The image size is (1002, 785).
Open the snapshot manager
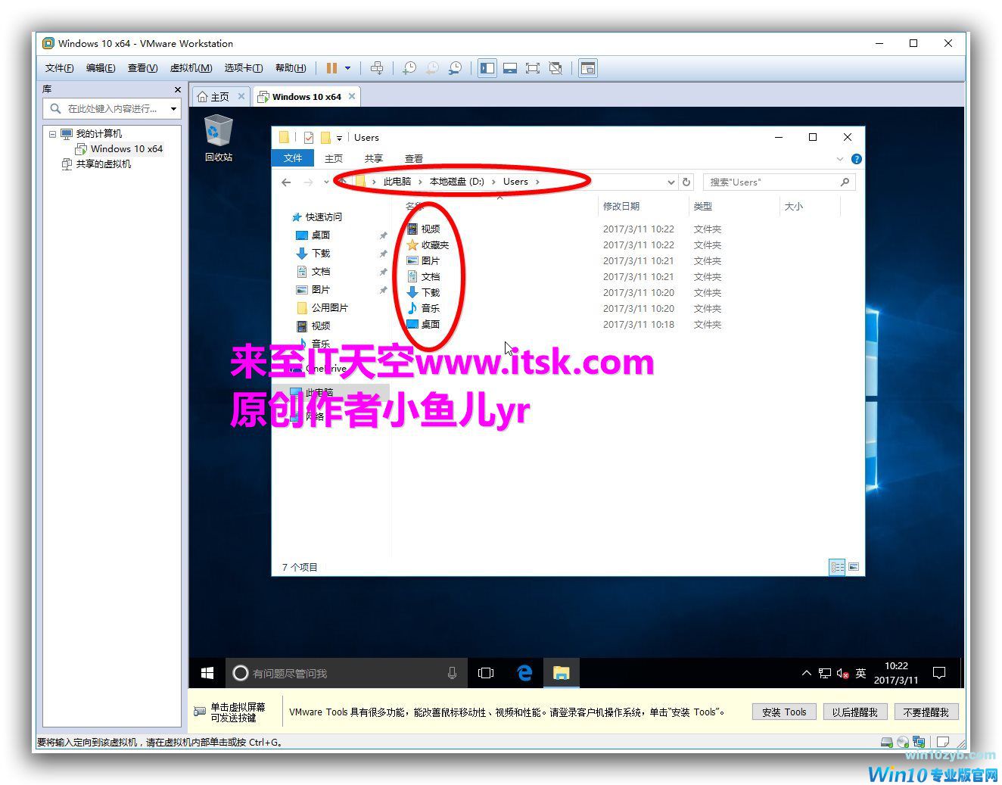[455, 68]
